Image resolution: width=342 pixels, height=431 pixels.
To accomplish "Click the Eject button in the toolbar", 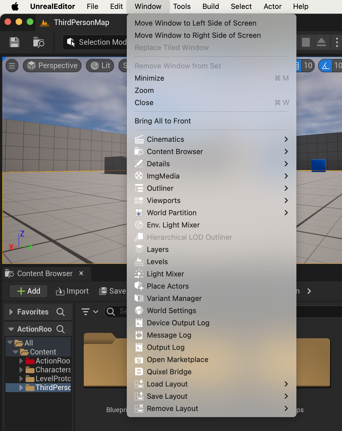I will pyautogui.click(x=321, y=42).
